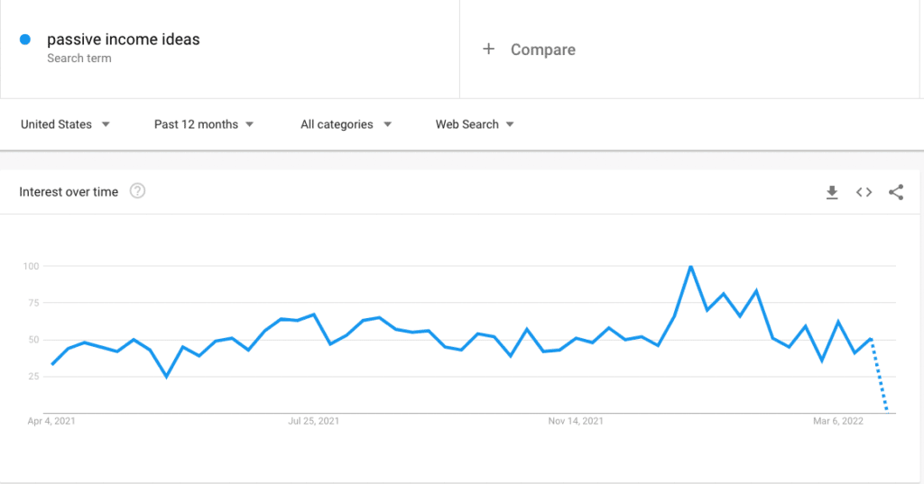Click the Apr 4, 2021 axis label
The height and width of the screenshot is (484, 924).
[51, 421]
